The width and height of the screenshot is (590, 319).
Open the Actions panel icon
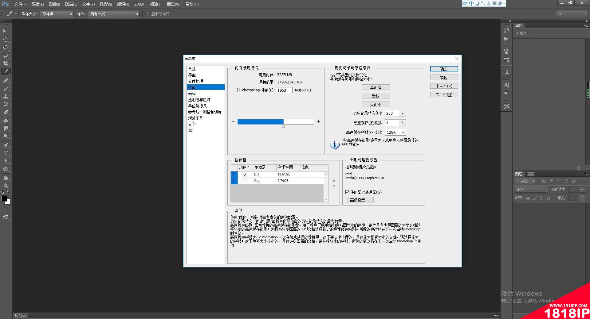coord(506,39)
